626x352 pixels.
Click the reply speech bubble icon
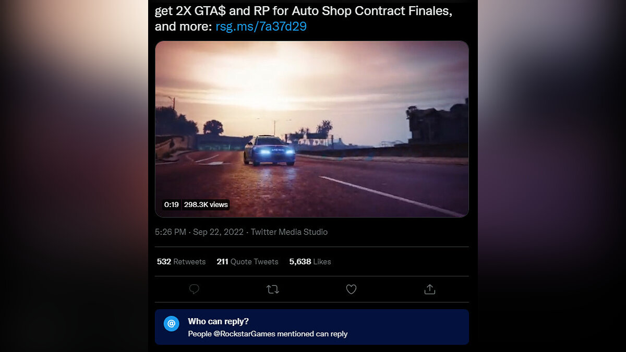tap(194, 289)
